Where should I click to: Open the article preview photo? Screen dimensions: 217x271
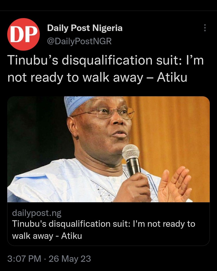click(x=108, y=149)
